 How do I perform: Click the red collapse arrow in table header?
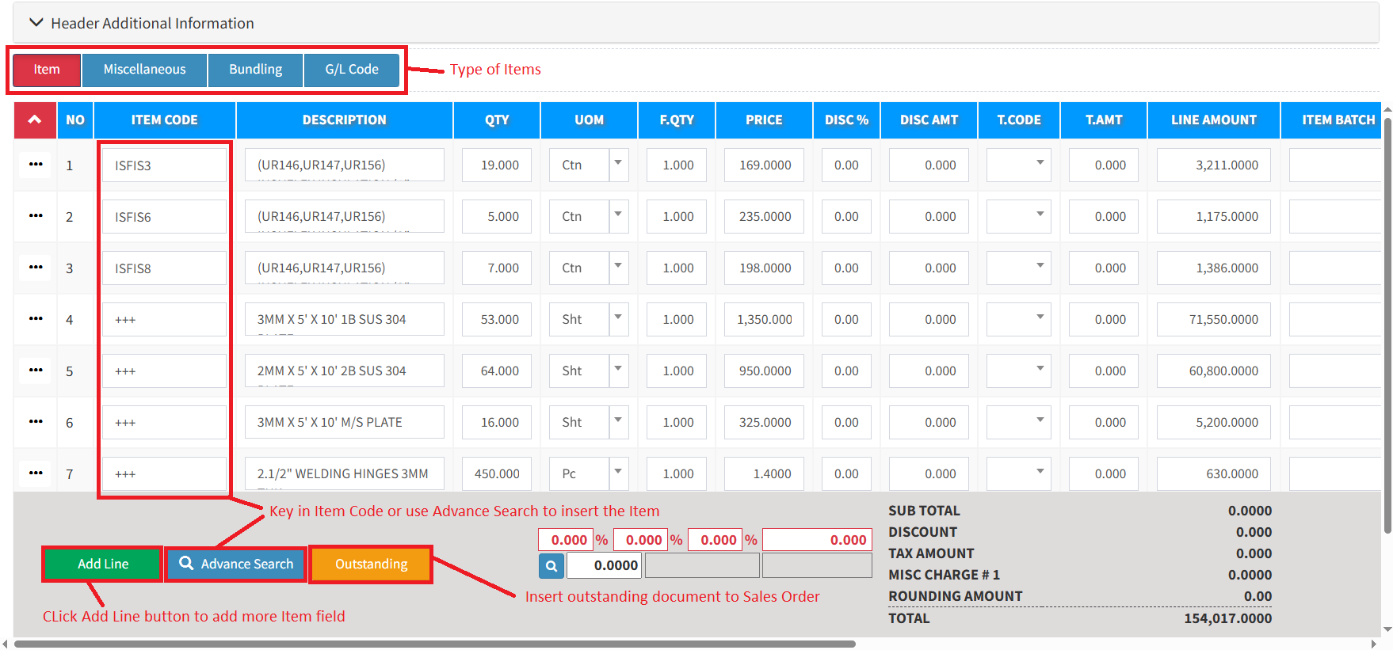point(35,120)
